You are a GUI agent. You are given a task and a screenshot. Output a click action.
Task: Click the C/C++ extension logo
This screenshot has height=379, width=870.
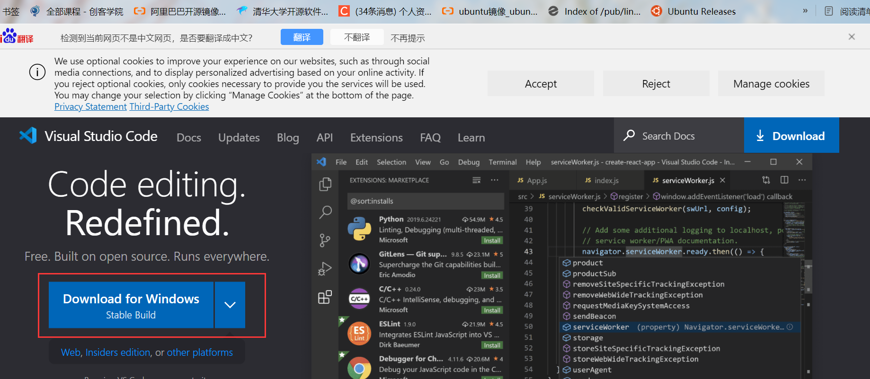(359, 299)
